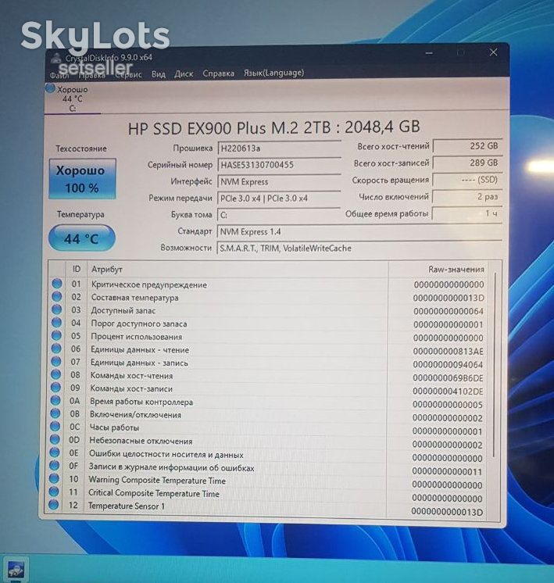Screen dimensions: 554x583
Task: Click the total work time value 1 ч
Action: pos(467,213)
